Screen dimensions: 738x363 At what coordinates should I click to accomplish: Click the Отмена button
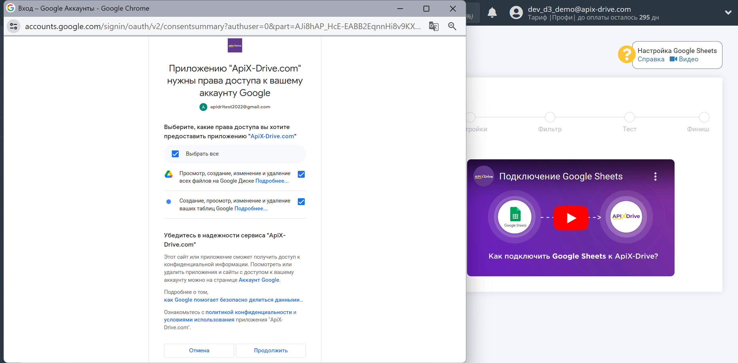[x=199, y=351]
